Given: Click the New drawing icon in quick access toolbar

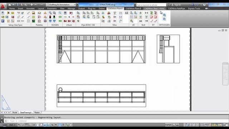Looking at the screenshot, I should 10,5.
